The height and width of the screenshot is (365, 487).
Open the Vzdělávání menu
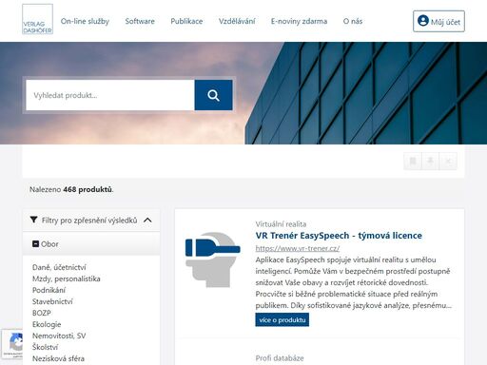tap(237, 21)
